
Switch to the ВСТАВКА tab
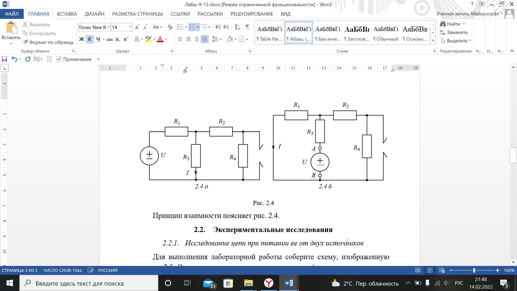(x=67, y=14)
